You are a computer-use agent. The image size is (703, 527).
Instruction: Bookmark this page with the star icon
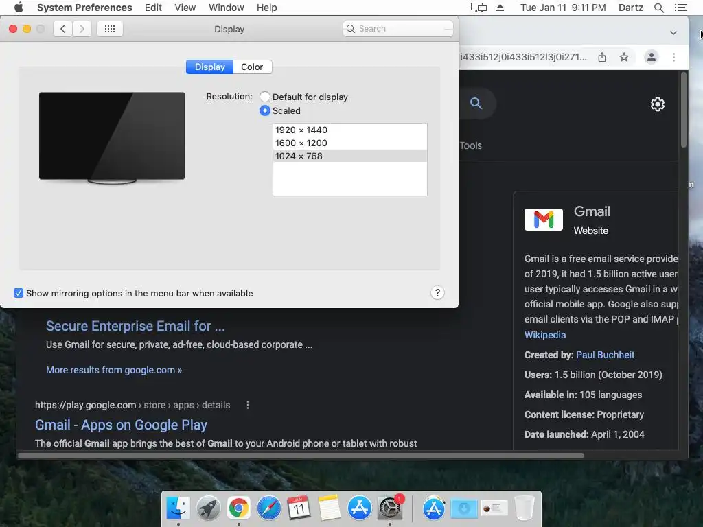[x=623, y=57]
